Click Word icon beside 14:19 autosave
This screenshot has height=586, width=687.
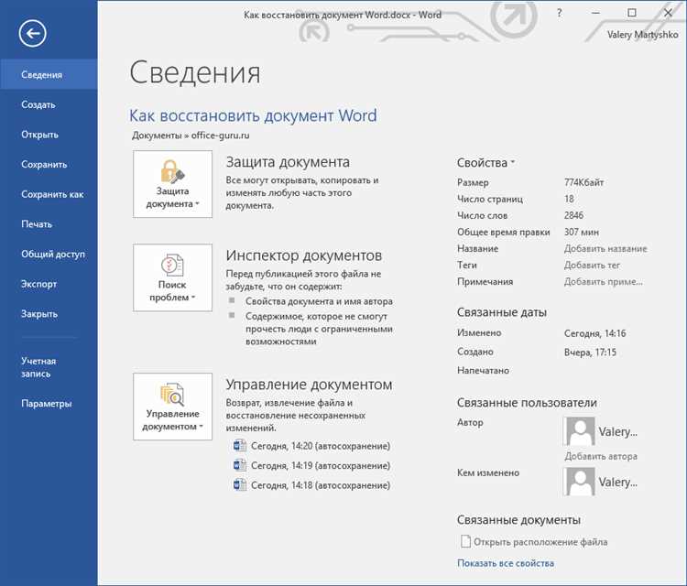240,465
